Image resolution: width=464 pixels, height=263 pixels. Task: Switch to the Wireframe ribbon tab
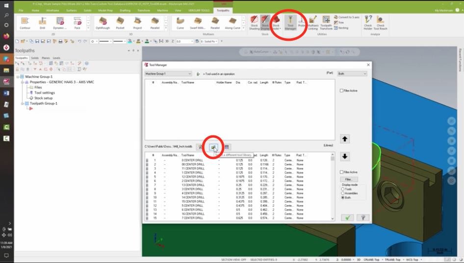52,10
